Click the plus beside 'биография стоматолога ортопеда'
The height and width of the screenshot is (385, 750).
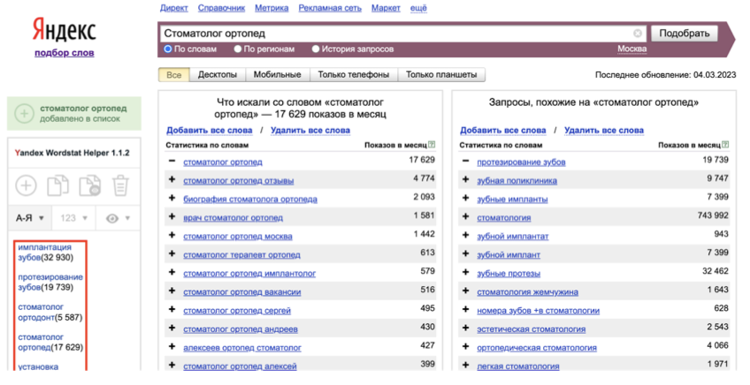coord(172,198)
